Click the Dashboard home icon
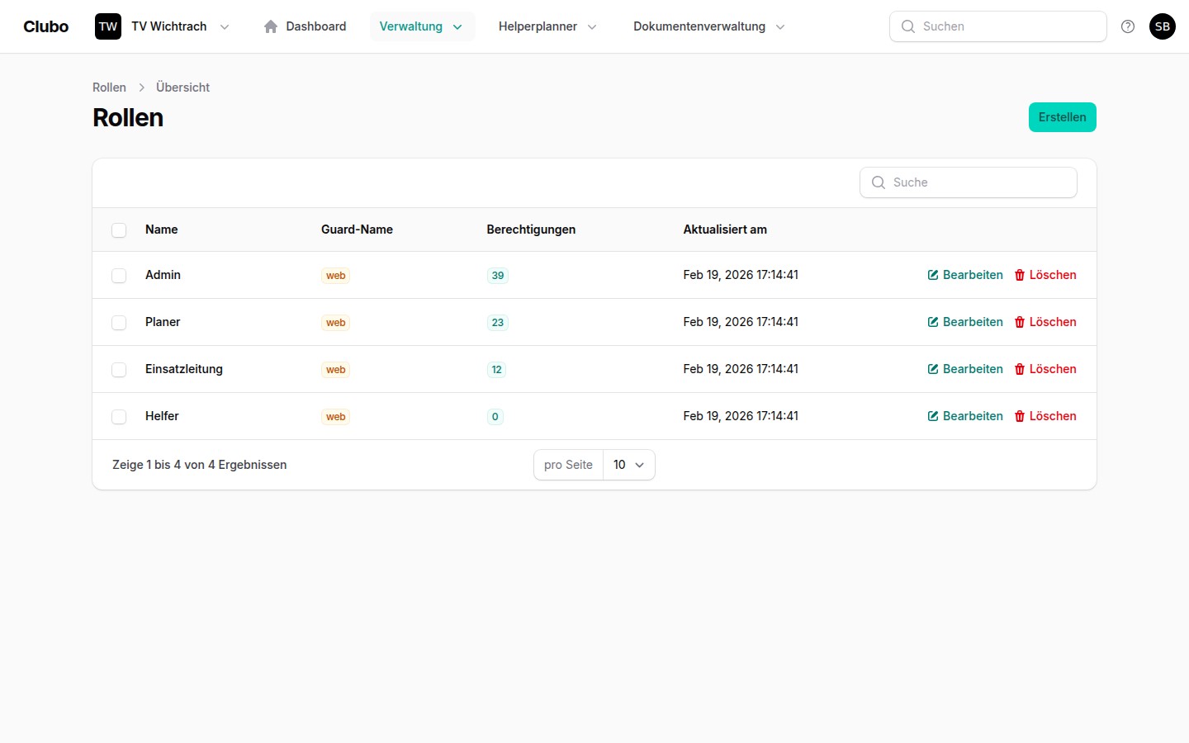Screen dimensions: 1189x743 pos(271,26)
